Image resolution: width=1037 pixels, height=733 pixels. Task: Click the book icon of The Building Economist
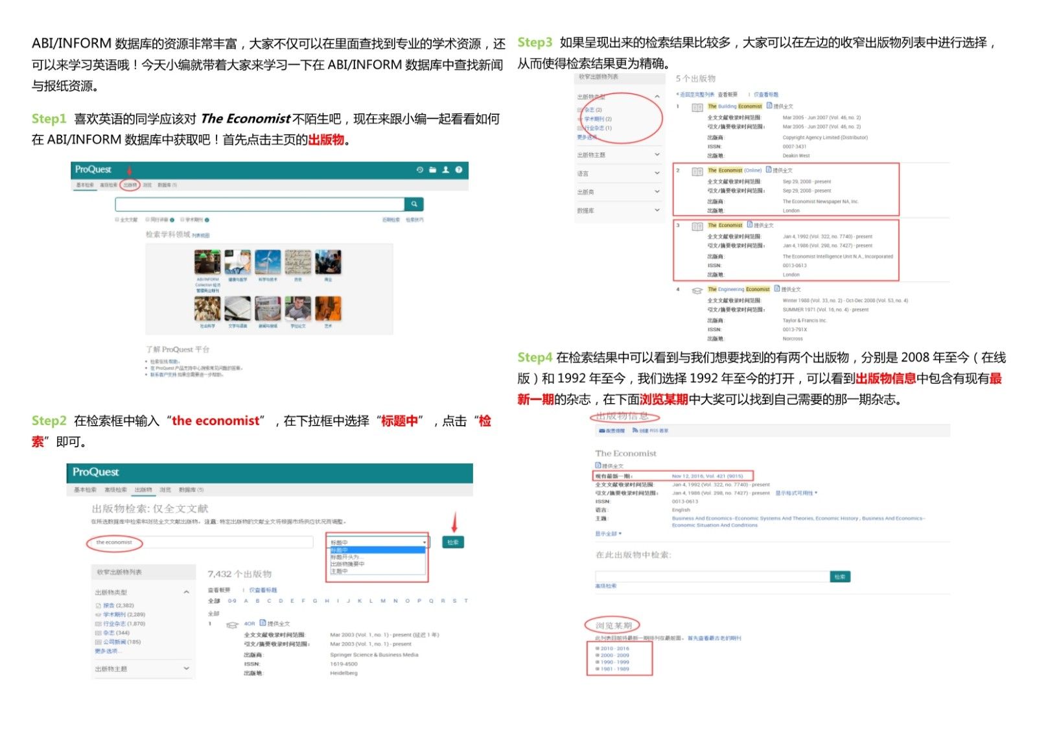[x=697, y=108]
